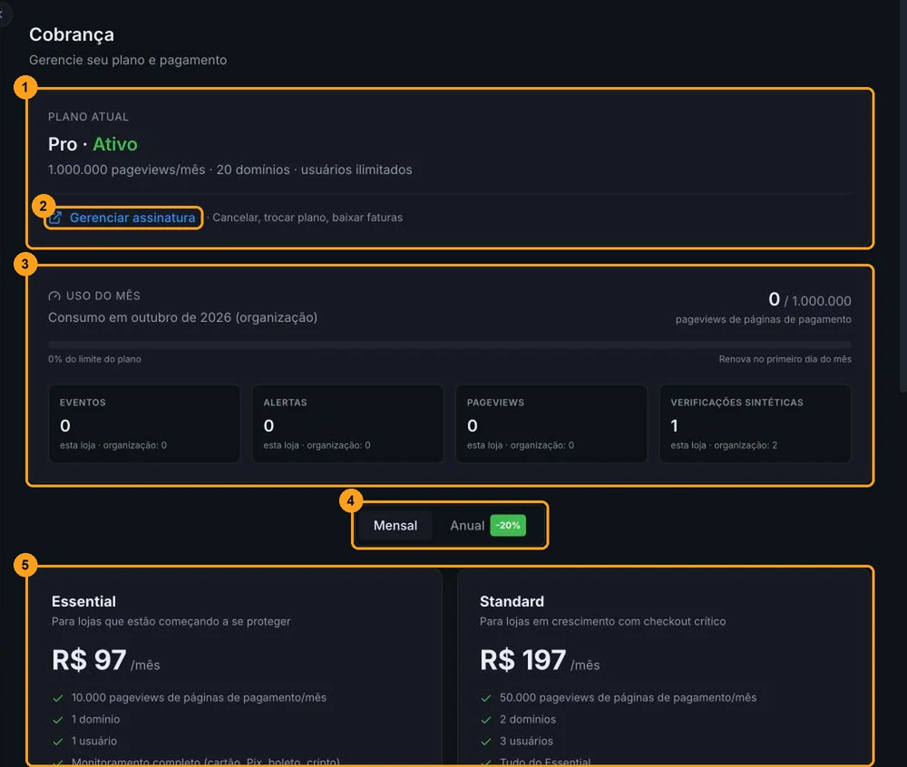The image size is (907, 767).
Task: Switch billing to Anual
Action: 467,526
